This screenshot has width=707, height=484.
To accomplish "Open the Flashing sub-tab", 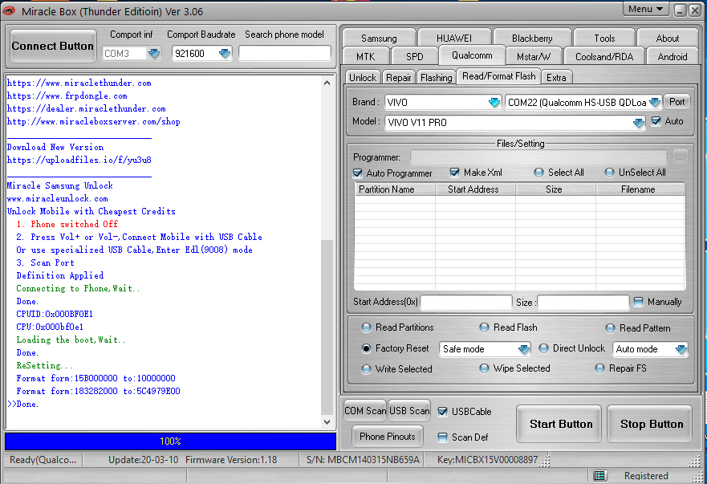I will click(x=436, y=78).
